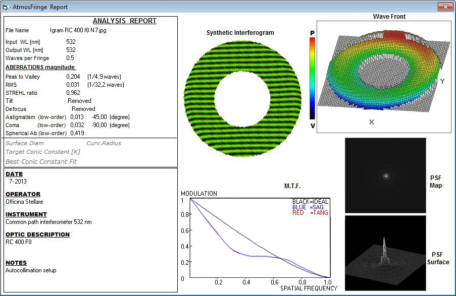Click operator name 'Officina Stellare'
456x296 pixels.
24,202
